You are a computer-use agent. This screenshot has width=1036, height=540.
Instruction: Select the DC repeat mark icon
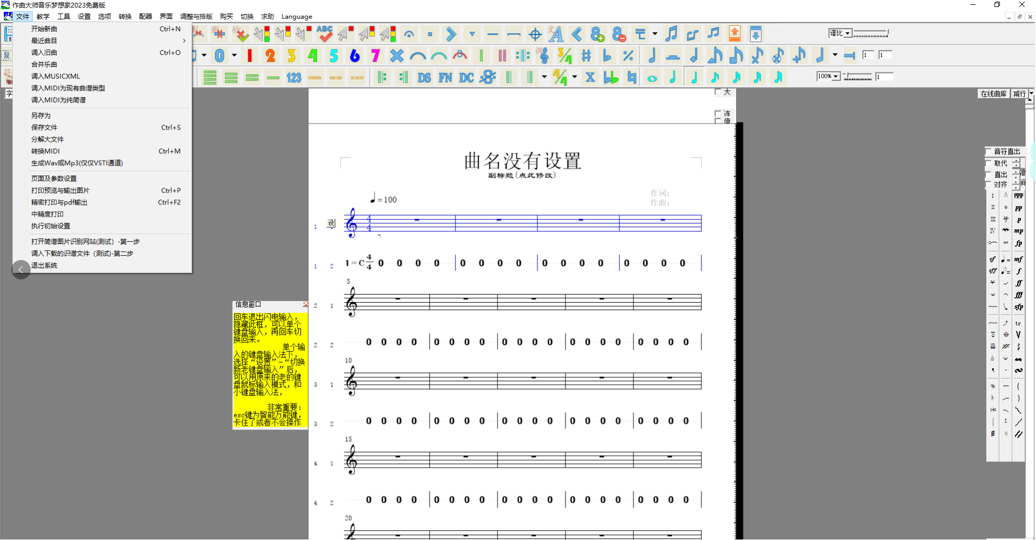[x=465, y=77]
